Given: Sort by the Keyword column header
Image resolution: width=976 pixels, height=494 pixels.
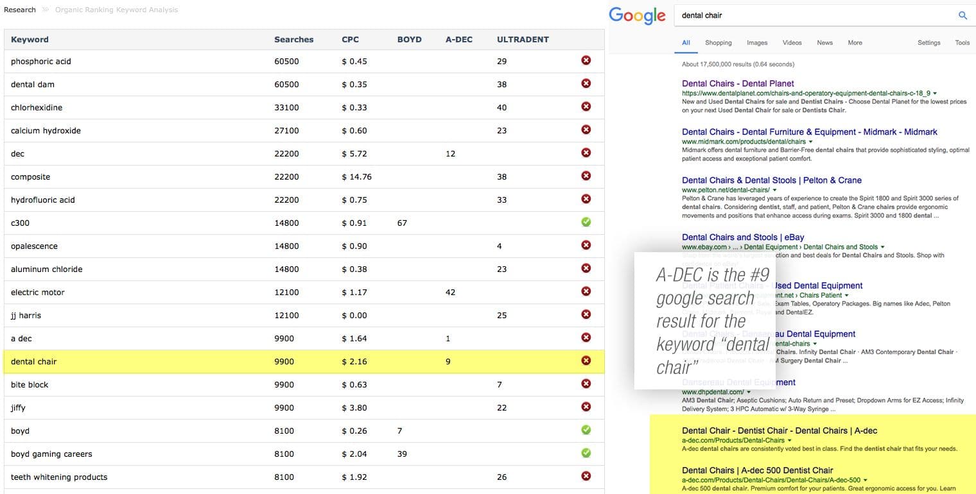Looking at the screenshot, I should point(30,39).
